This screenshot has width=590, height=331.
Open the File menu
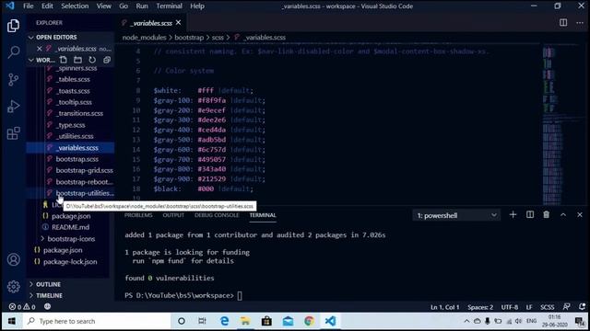pyautogui.click(x=29, y=6)
